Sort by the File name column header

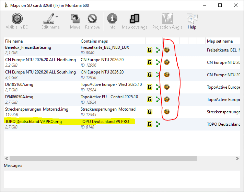[x=42, y=41]
